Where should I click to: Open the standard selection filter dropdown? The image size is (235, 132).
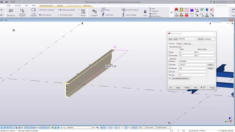pos(79,128)
